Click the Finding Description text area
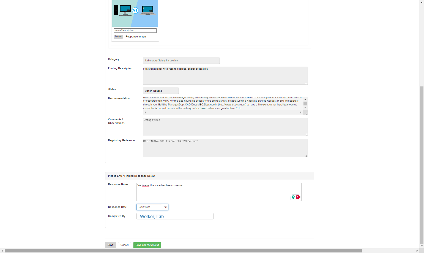This screenshot has width=424, height=253. [225, 76]
